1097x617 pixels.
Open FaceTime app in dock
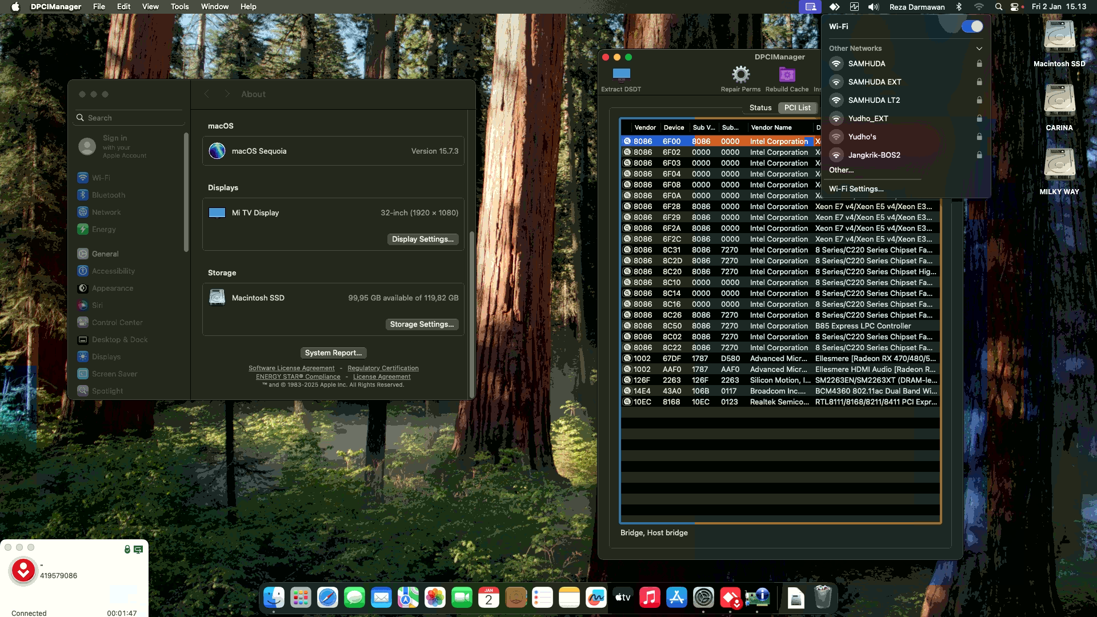[x=462, y=598]
